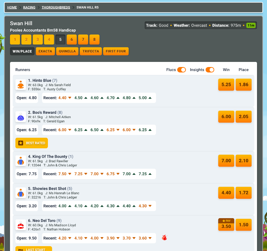Open the Racing breadcrumb link
Image resolution: width=267 pixels, height=251 pixels.
coord(29,7)
